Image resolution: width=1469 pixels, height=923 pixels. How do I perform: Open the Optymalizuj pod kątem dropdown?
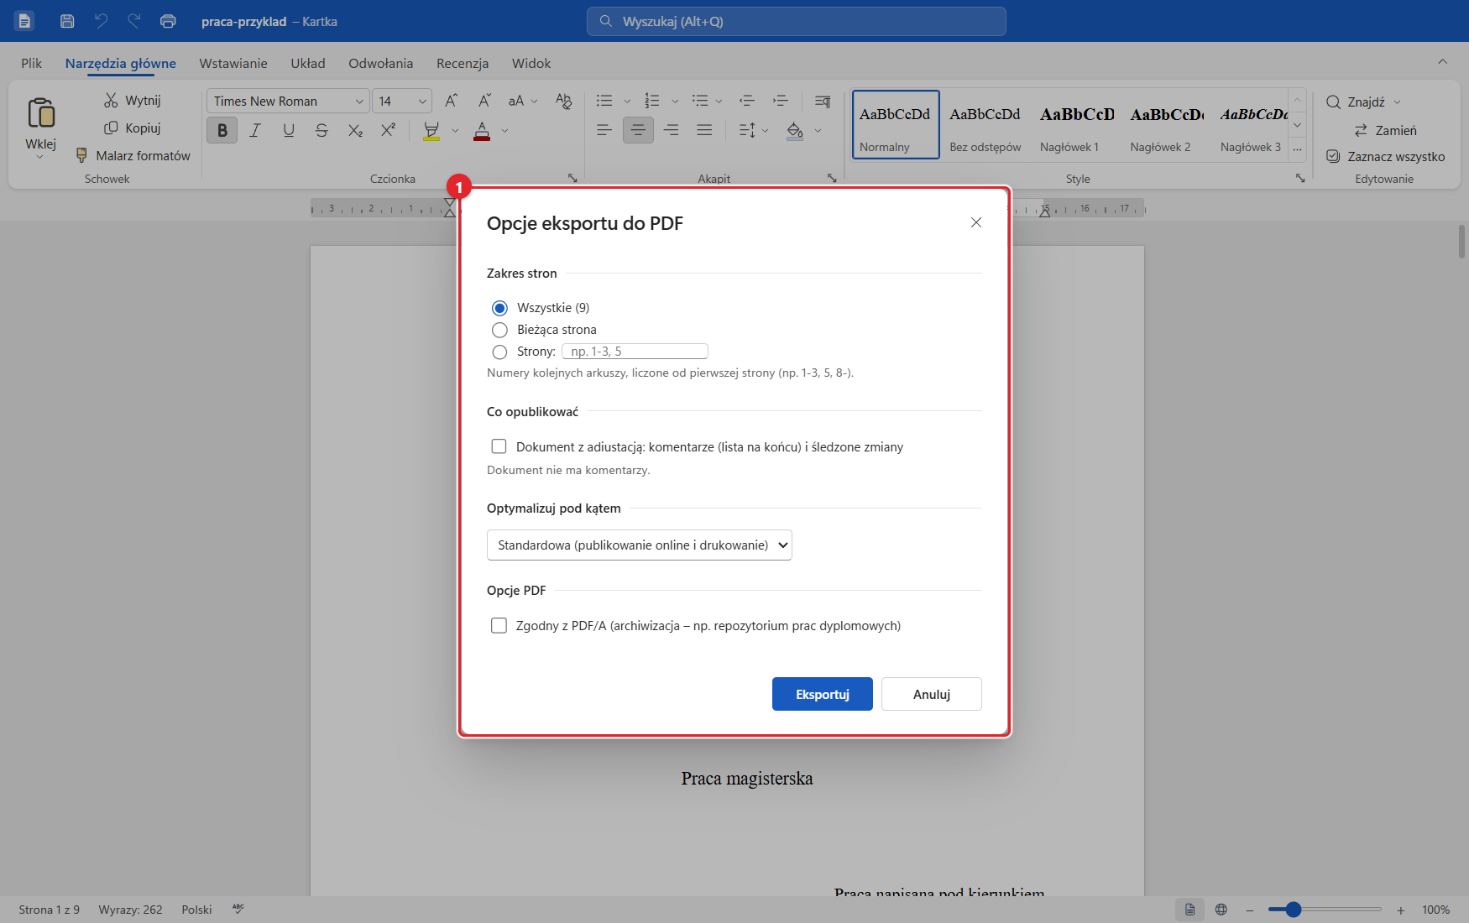tap(640, 545)
